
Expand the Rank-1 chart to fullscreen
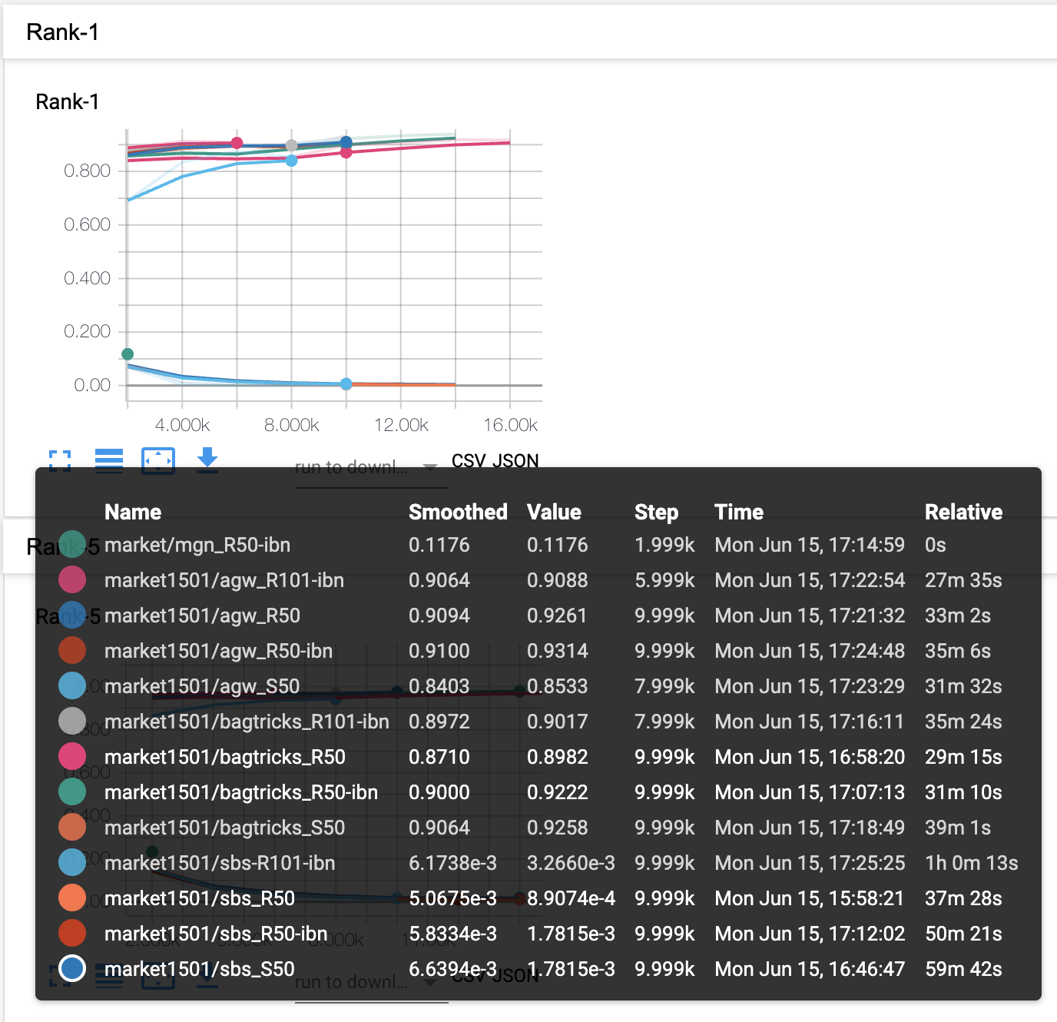click(61, 461)
